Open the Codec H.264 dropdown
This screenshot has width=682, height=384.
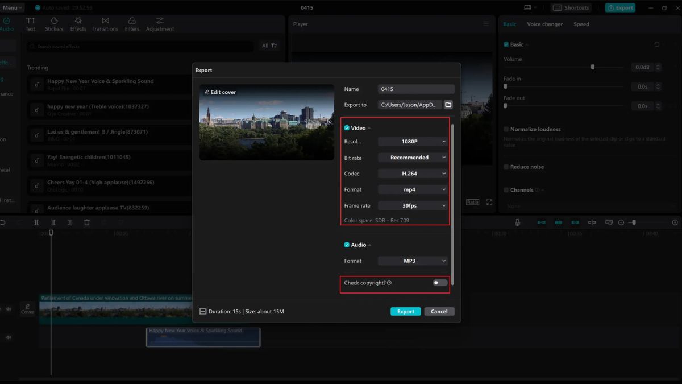click(x=413, y=174)
